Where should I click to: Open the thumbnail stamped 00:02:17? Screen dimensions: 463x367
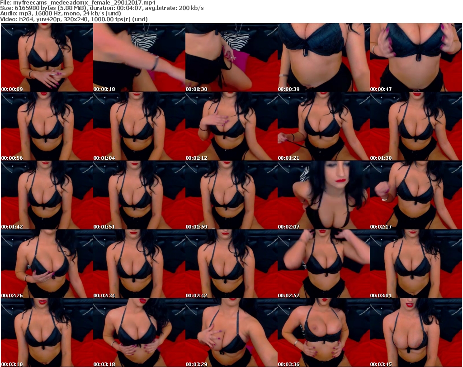tap(416, 195)
